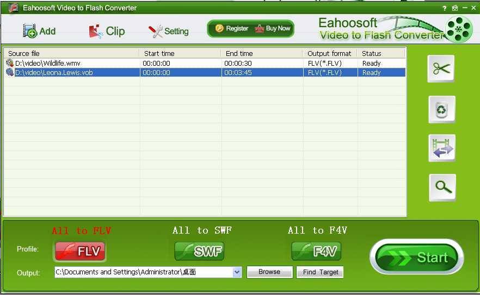Expand the output folder dropdown
Image resolution: width=480 pixels, height=295 pixels.
tap(237, 272)
